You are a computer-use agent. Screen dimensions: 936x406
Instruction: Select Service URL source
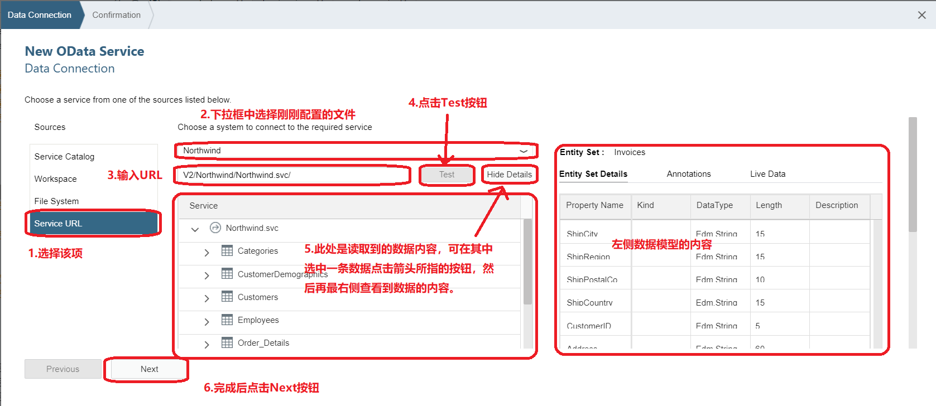93,224
